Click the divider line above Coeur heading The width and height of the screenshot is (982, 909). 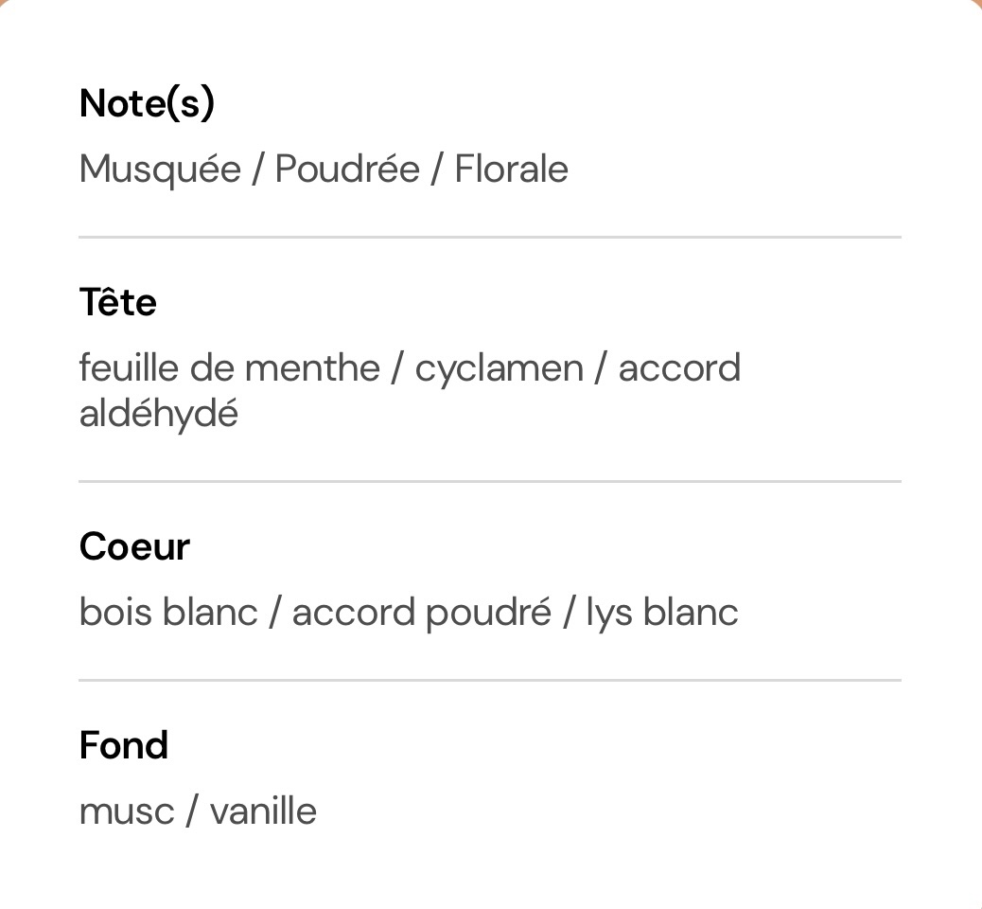490,481
